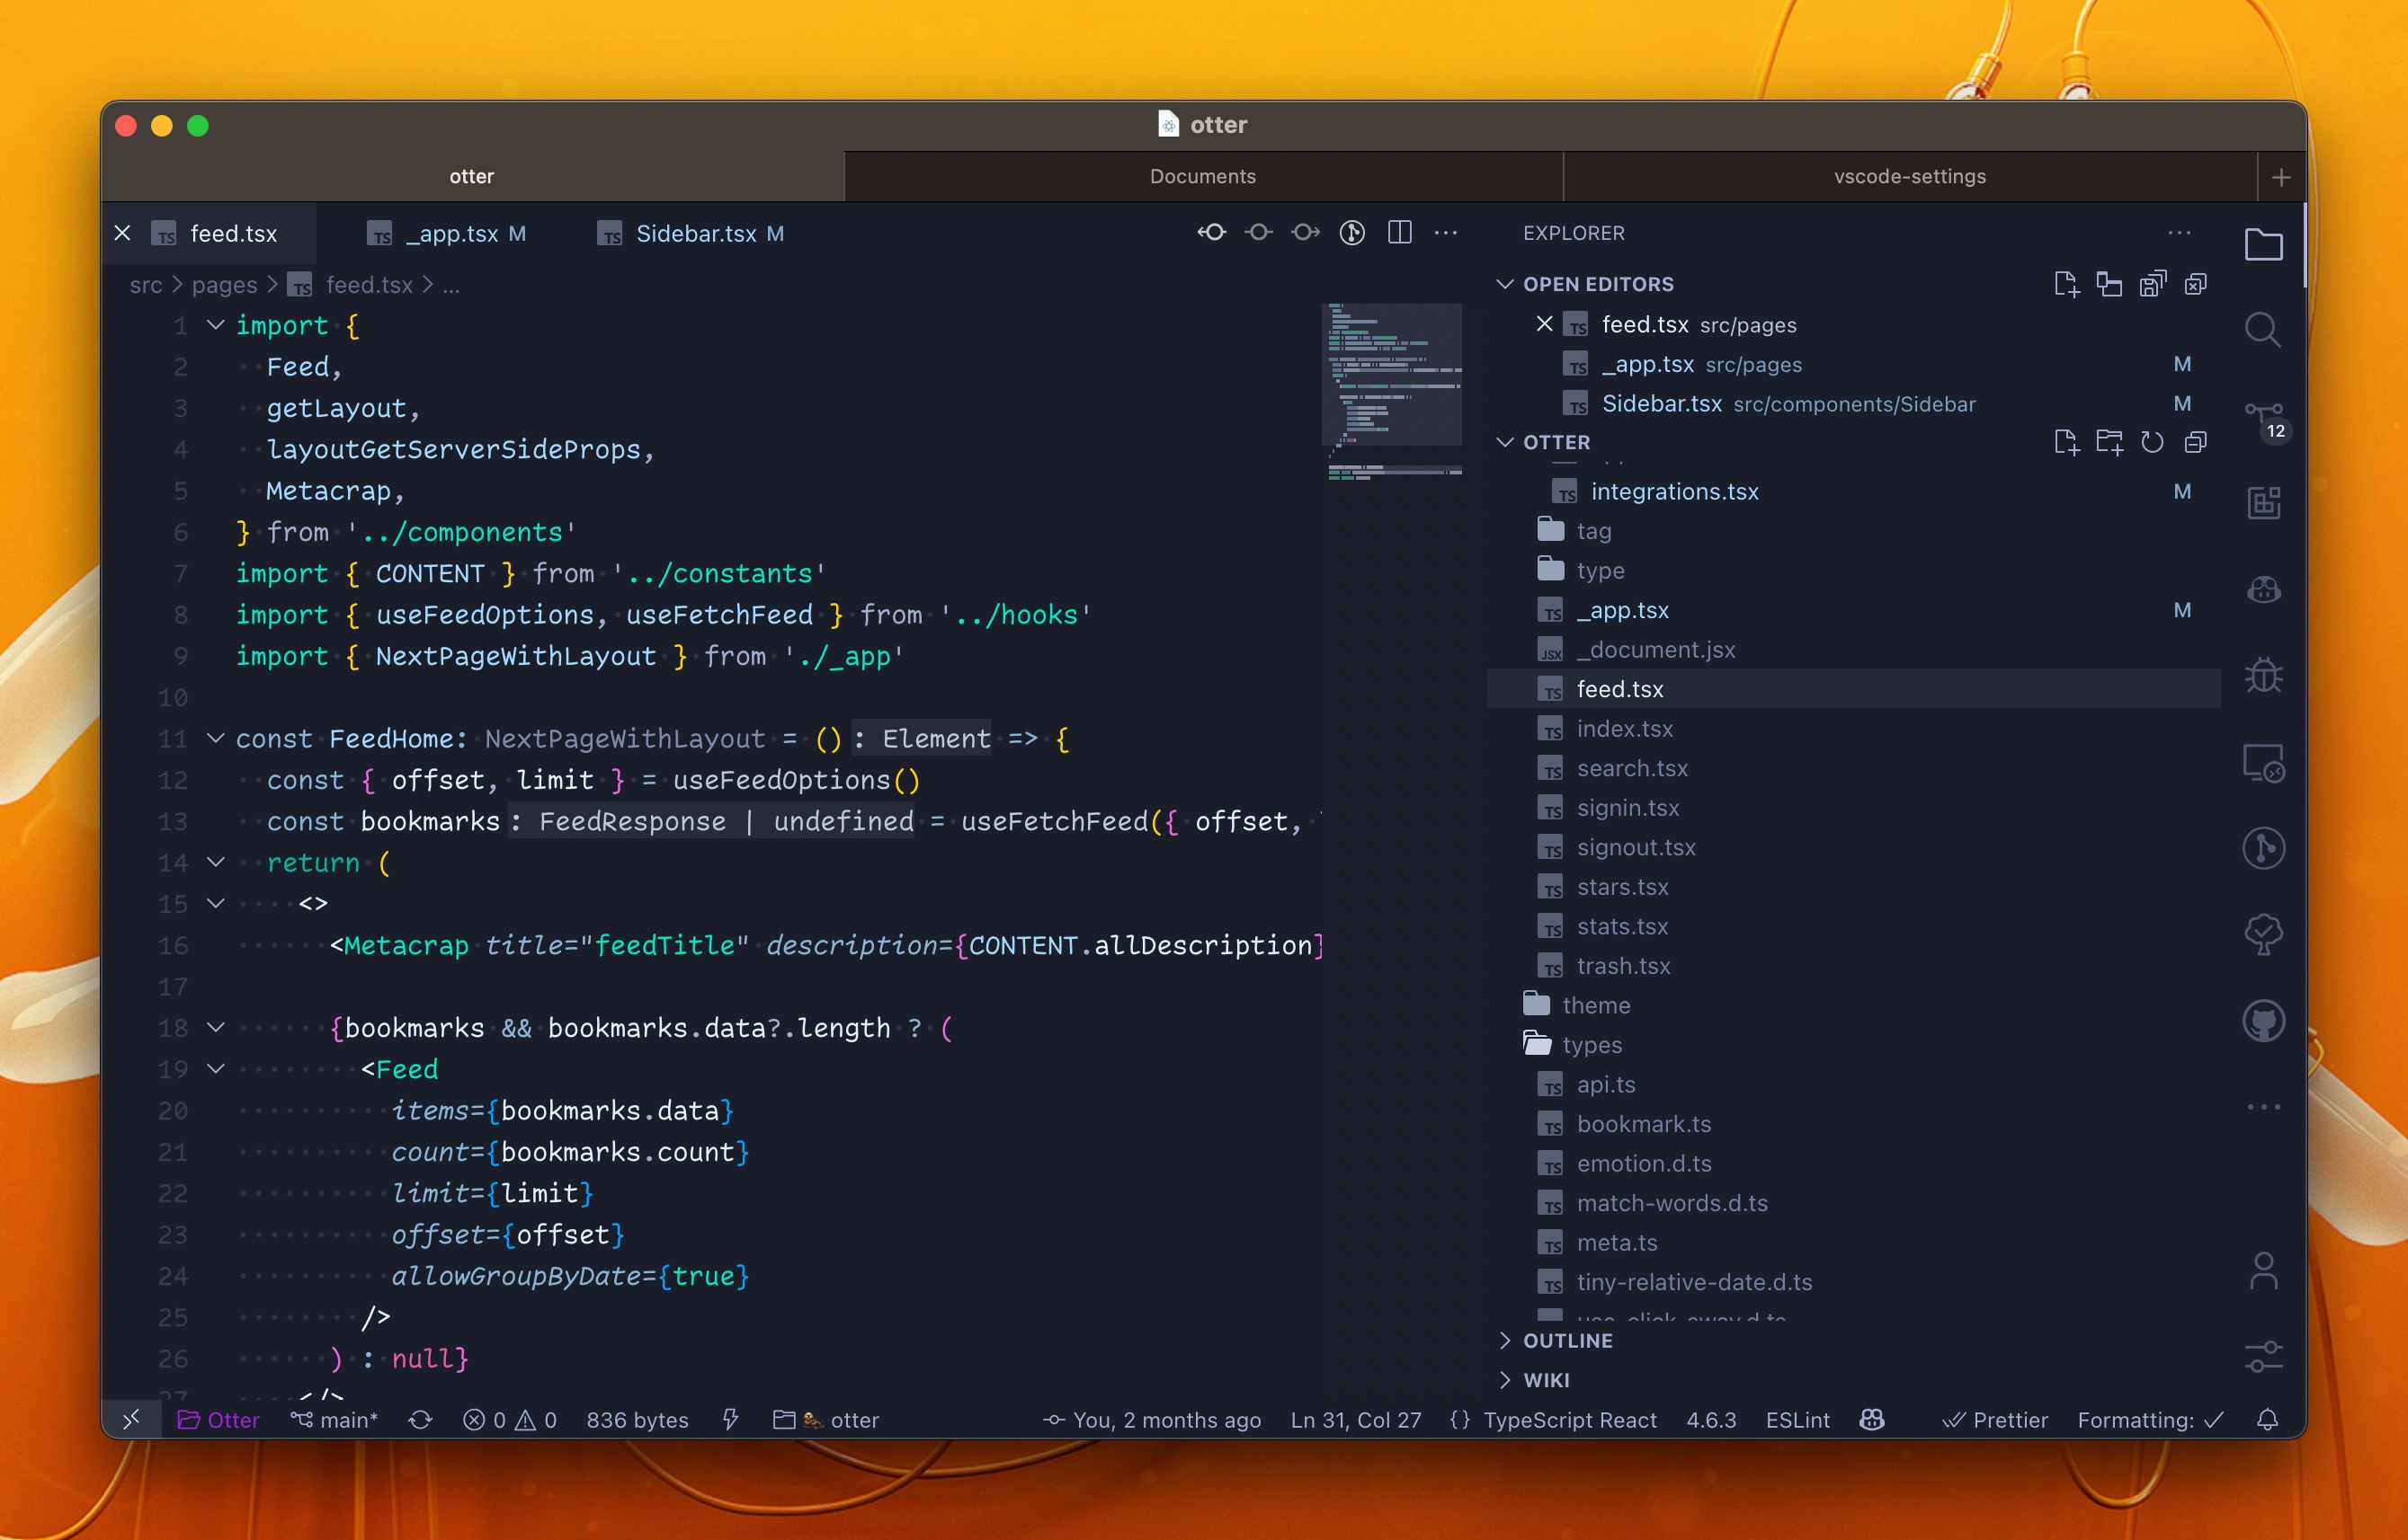Screen dimensions: 2408x1540
Task: Open index.tsx in the file tree
Action: pyautogui.click(x=1624, y=728)
